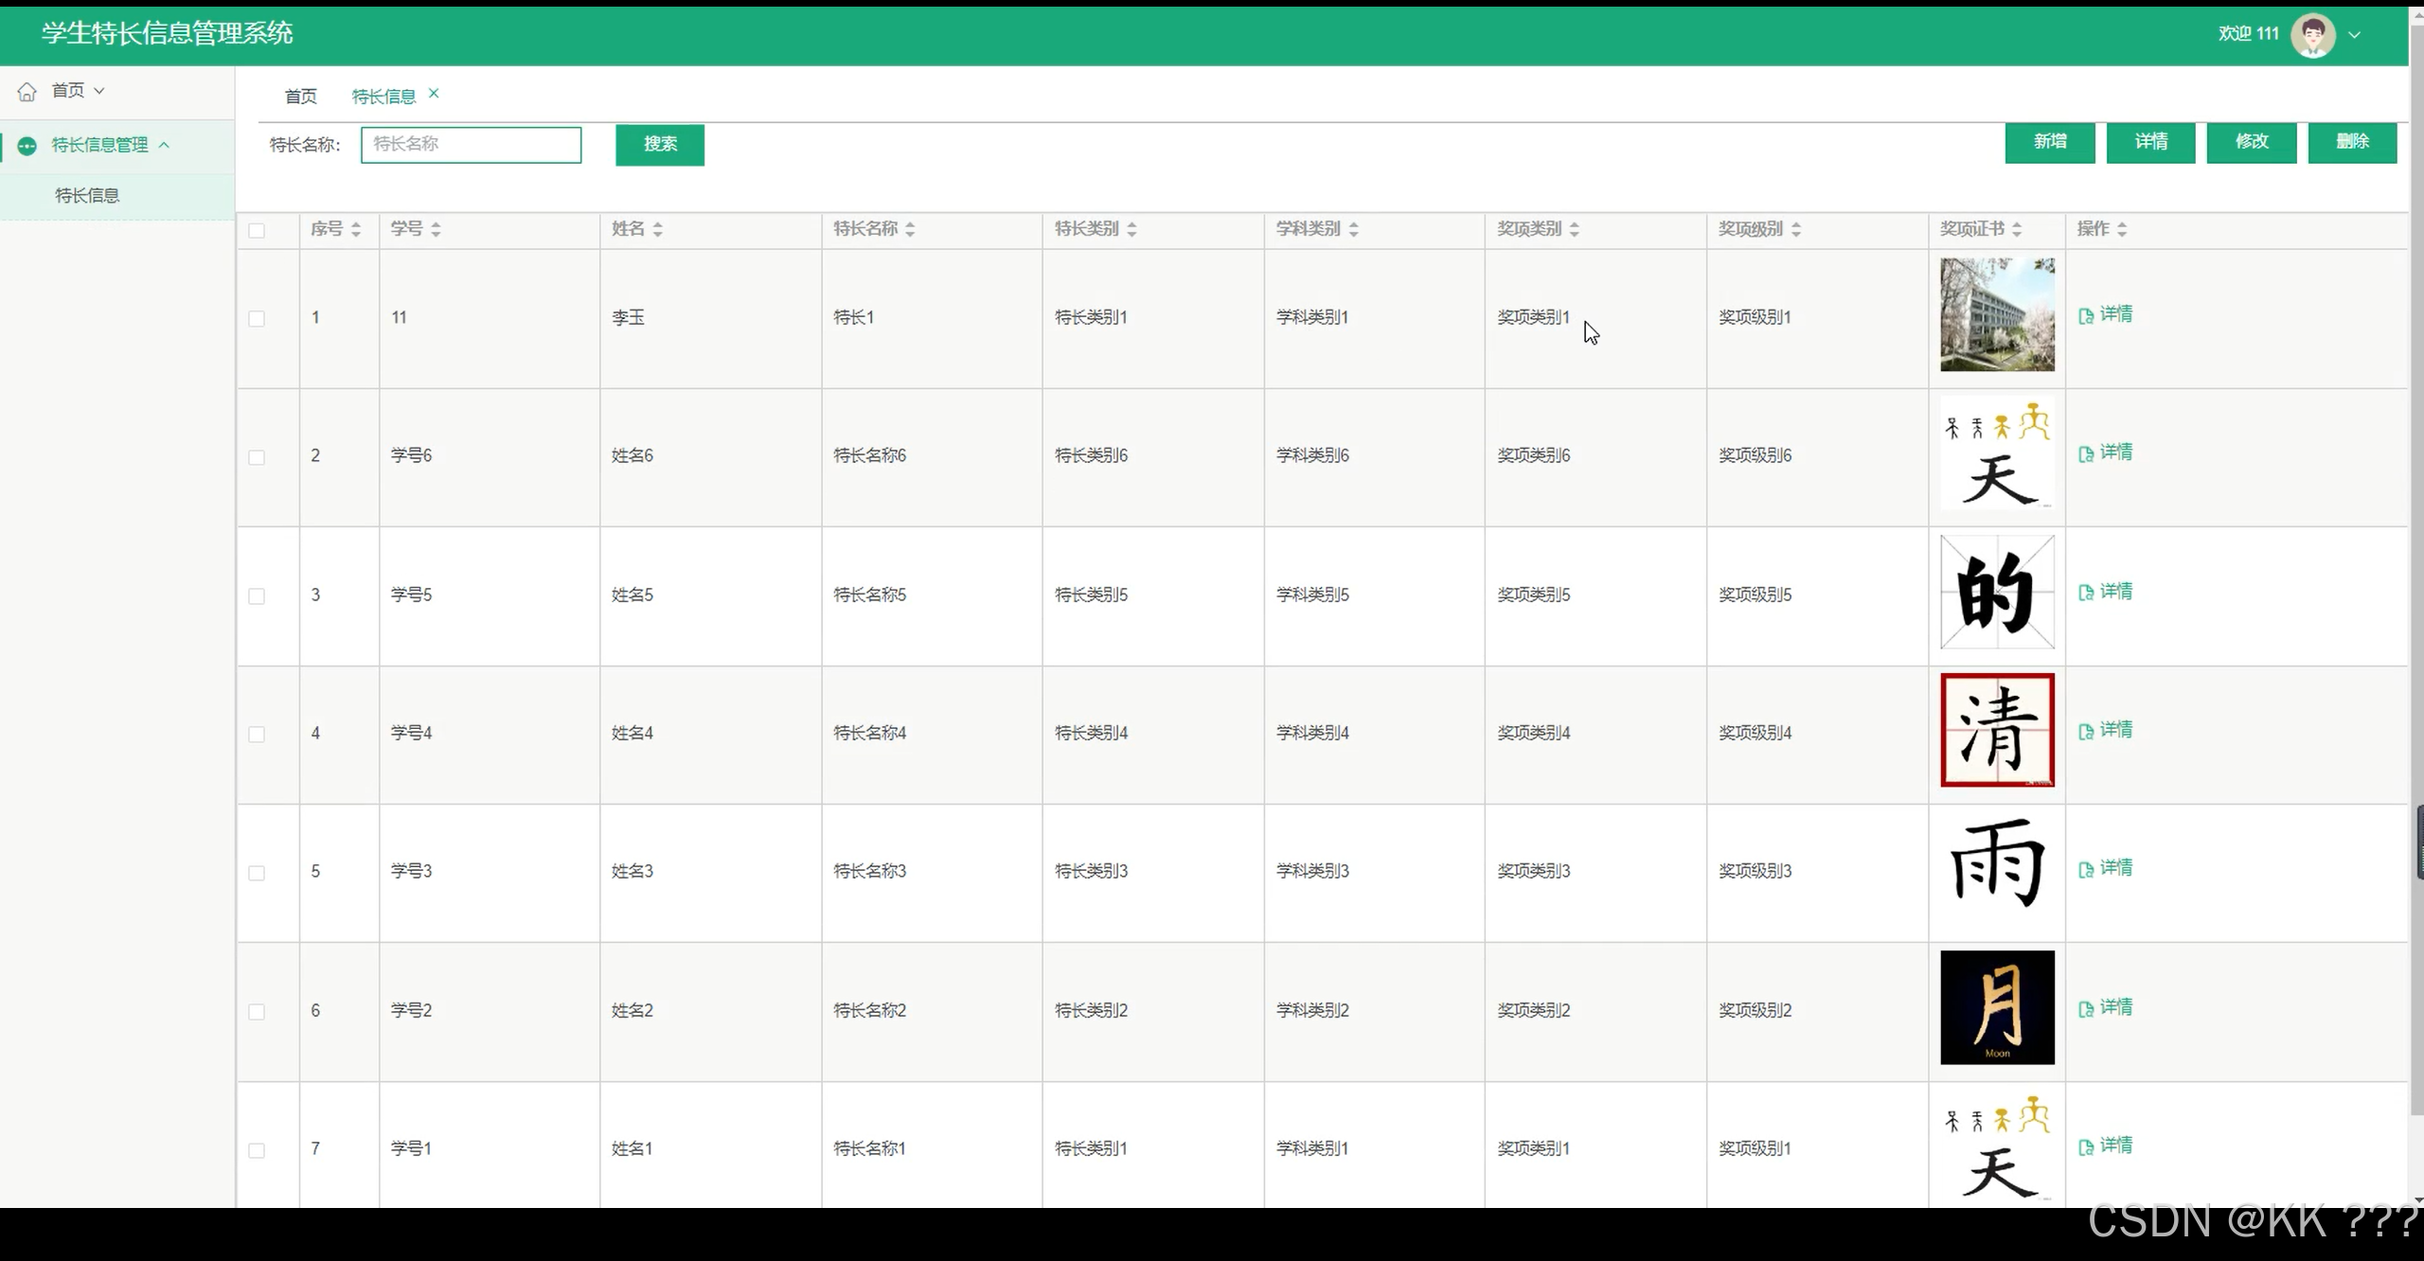Toggle the select-all header checkbox

tap(257, 230)
